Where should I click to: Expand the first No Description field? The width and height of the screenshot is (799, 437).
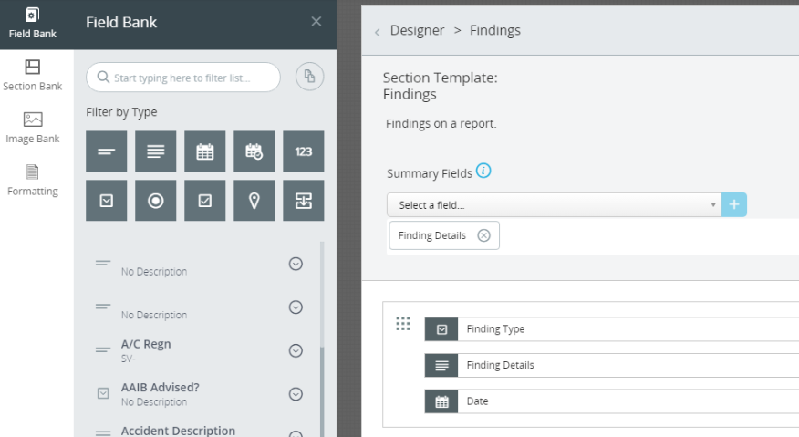pyautogui.click(x=296, y=264)
